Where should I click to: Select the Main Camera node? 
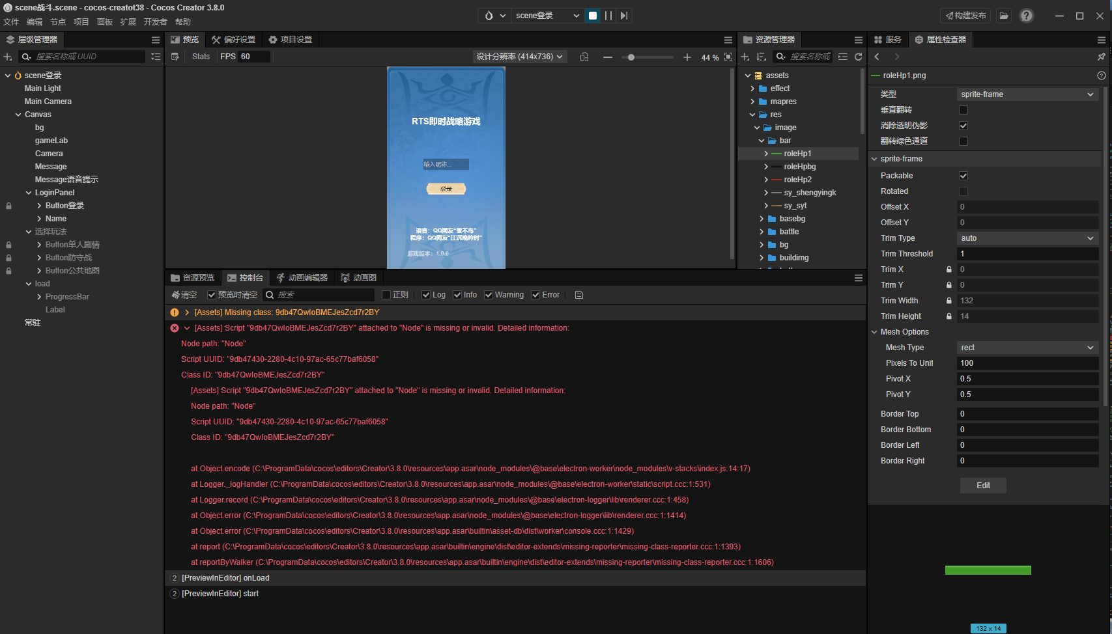(x=48, y=102)
